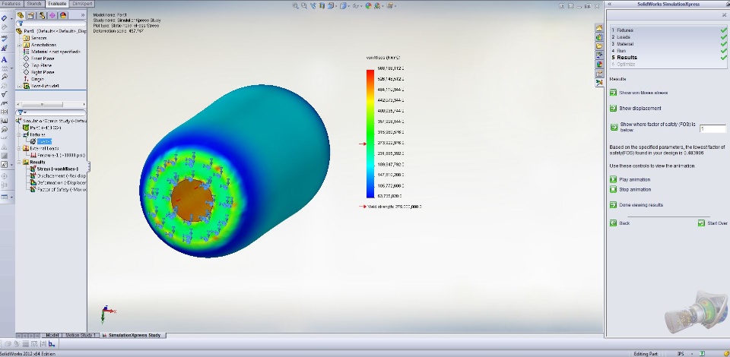
Task: Select the SimulationXpress task pane icon
Action: [x=600, y=83]
